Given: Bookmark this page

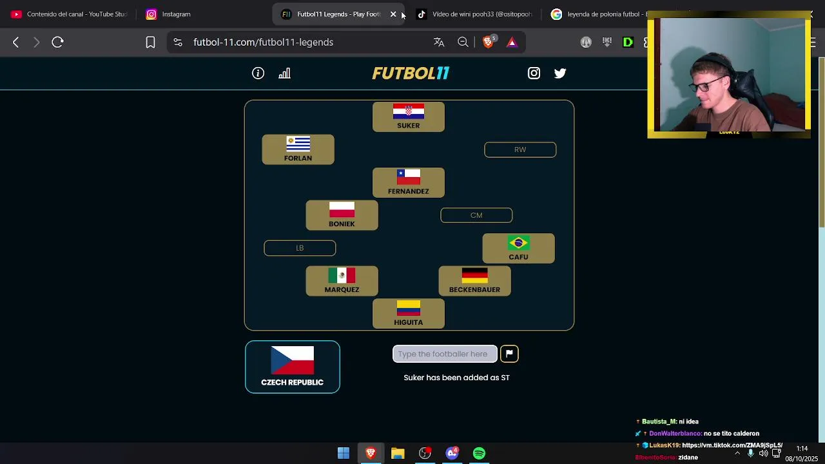Looking at the screenshot, I should pos(150,43).
